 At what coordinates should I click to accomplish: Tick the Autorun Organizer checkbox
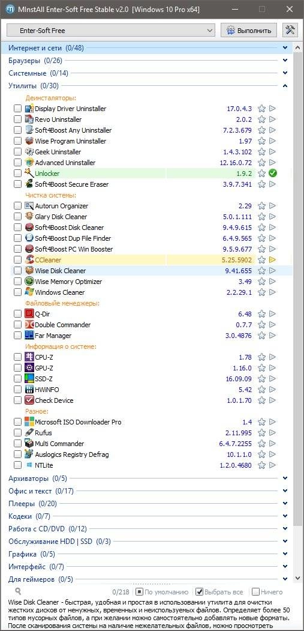(18, 206)
